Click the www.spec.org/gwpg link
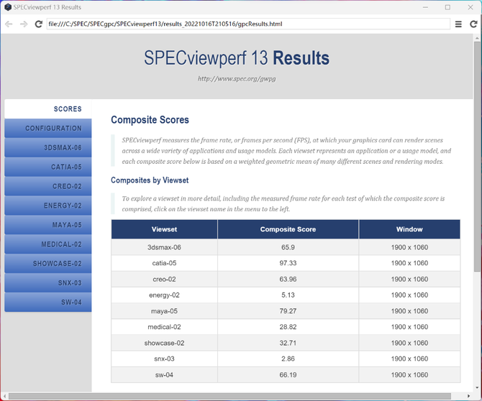Viewport: 482px width, 401px height. (x=237, y=78)
